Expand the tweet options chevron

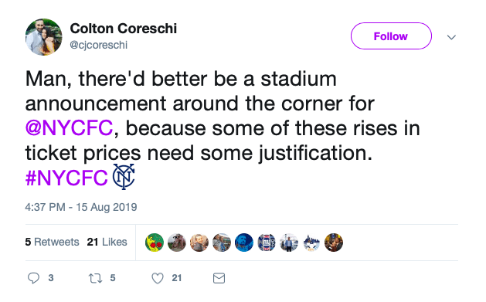[x=451, y=38]
